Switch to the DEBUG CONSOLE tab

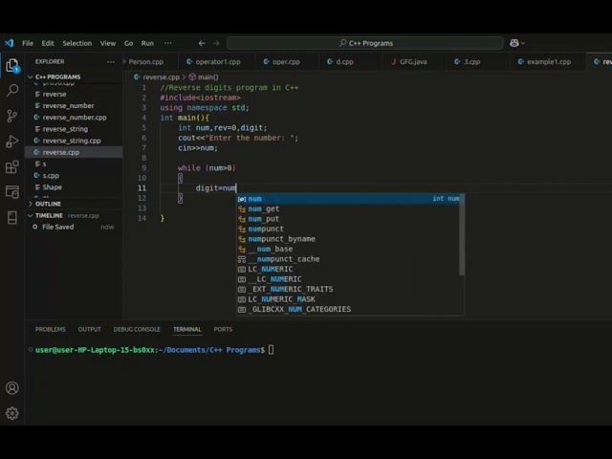[x=137, y=329]
